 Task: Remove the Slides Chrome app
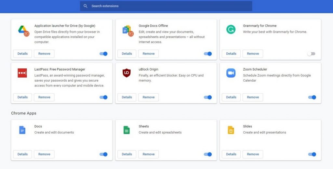(253, 154)
